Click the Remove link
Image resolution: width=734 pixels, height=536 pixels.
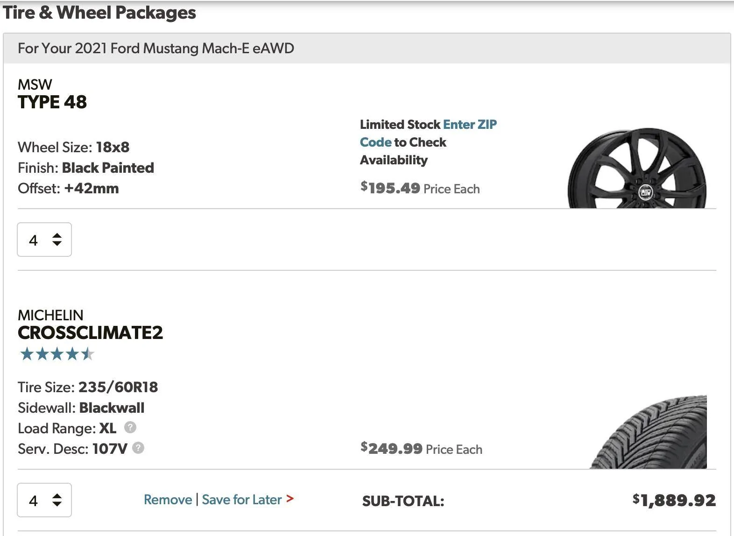168,500
